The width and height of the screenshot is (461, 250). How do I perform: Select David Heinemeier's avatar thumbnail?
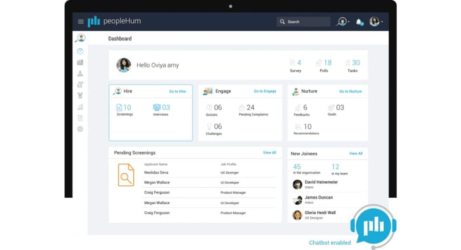(x=297, y=185)
